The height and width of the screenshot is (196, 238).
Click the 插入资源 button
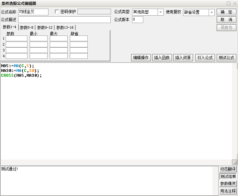[183, 58]
